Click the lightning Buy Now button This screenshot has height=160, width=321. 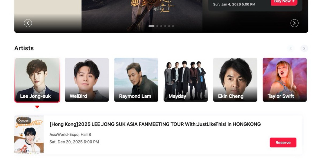point(284,2)
